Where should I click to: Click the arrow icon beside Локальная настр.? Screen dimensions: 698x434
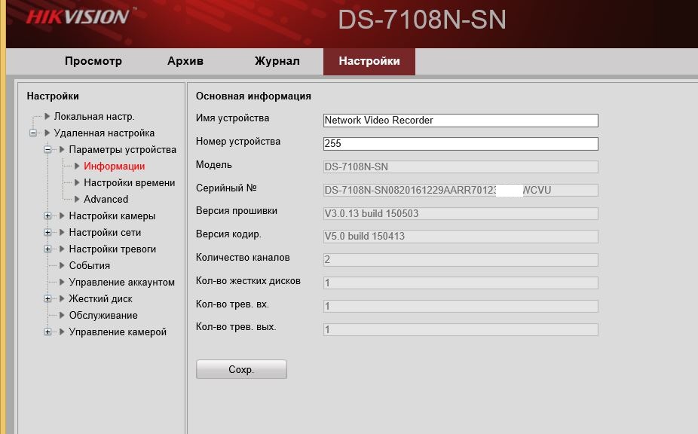click(47, 116)
